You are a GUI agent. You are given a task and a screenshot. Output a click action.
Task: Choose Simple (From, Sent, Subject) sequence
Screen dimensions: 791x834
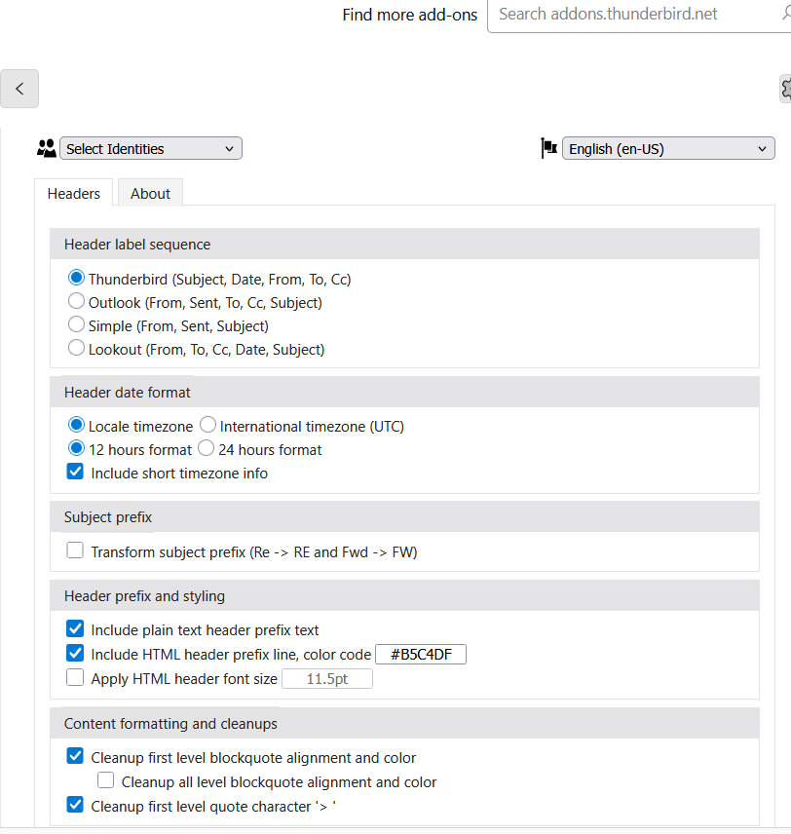tap(76, 325)
